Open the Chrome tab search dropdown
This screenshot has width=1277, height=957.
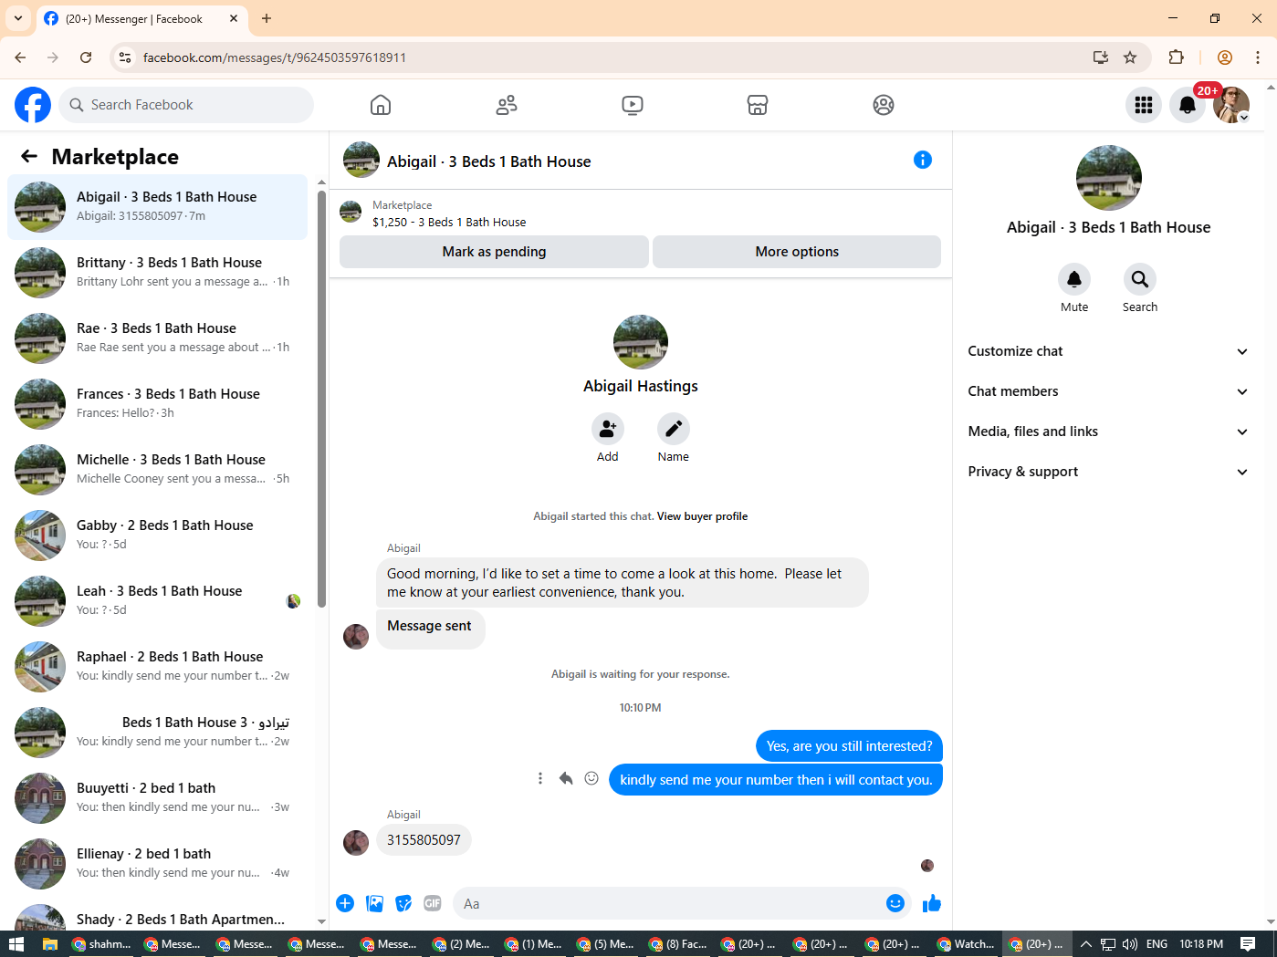(x=18, y=18)
